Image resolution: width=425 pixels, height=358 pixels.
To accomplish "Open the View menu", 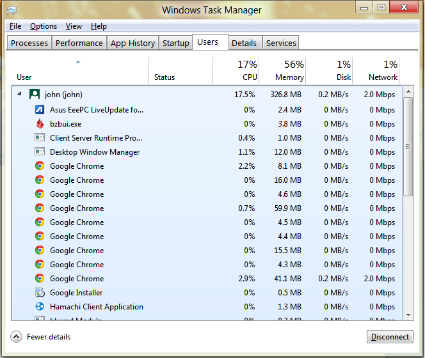I will click(74, 26).
